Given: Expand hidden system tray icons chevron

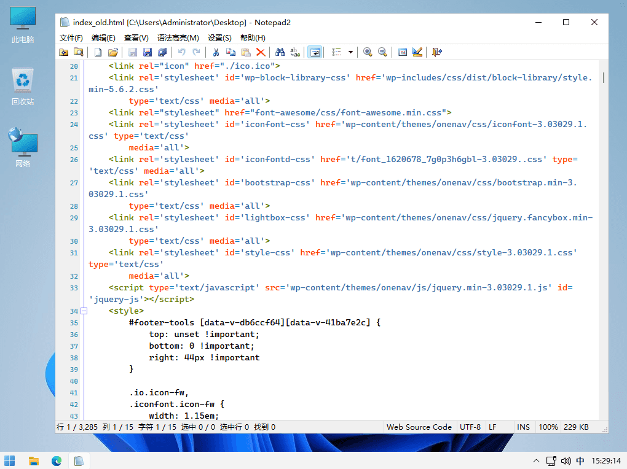Looking at the screenshot, I should 536,461.
